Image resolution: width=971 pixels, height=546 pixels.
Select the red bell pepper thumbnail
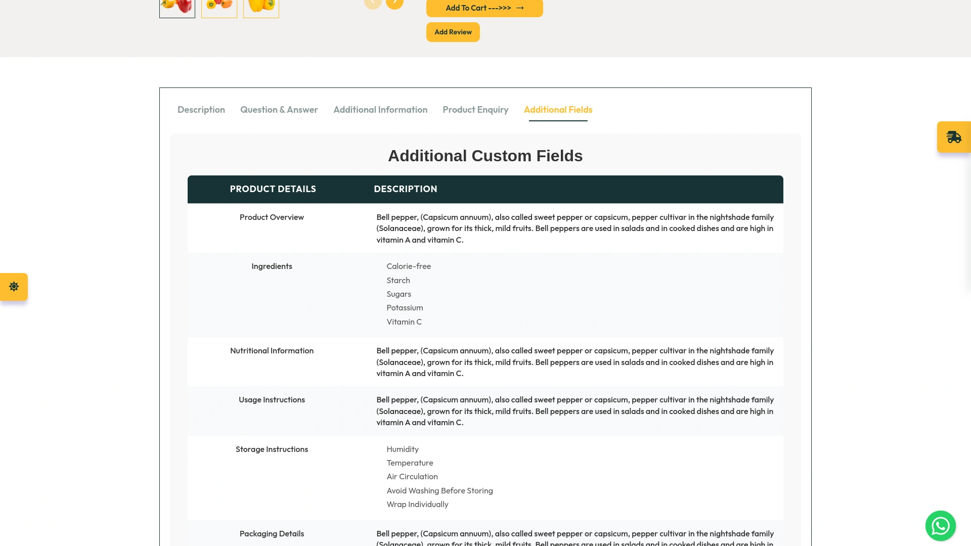tap(177, 8)
